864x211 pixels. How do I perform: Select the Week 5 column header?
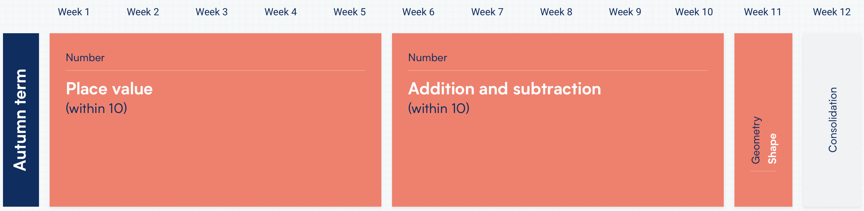pyautogui.click(x=350, y=12)
